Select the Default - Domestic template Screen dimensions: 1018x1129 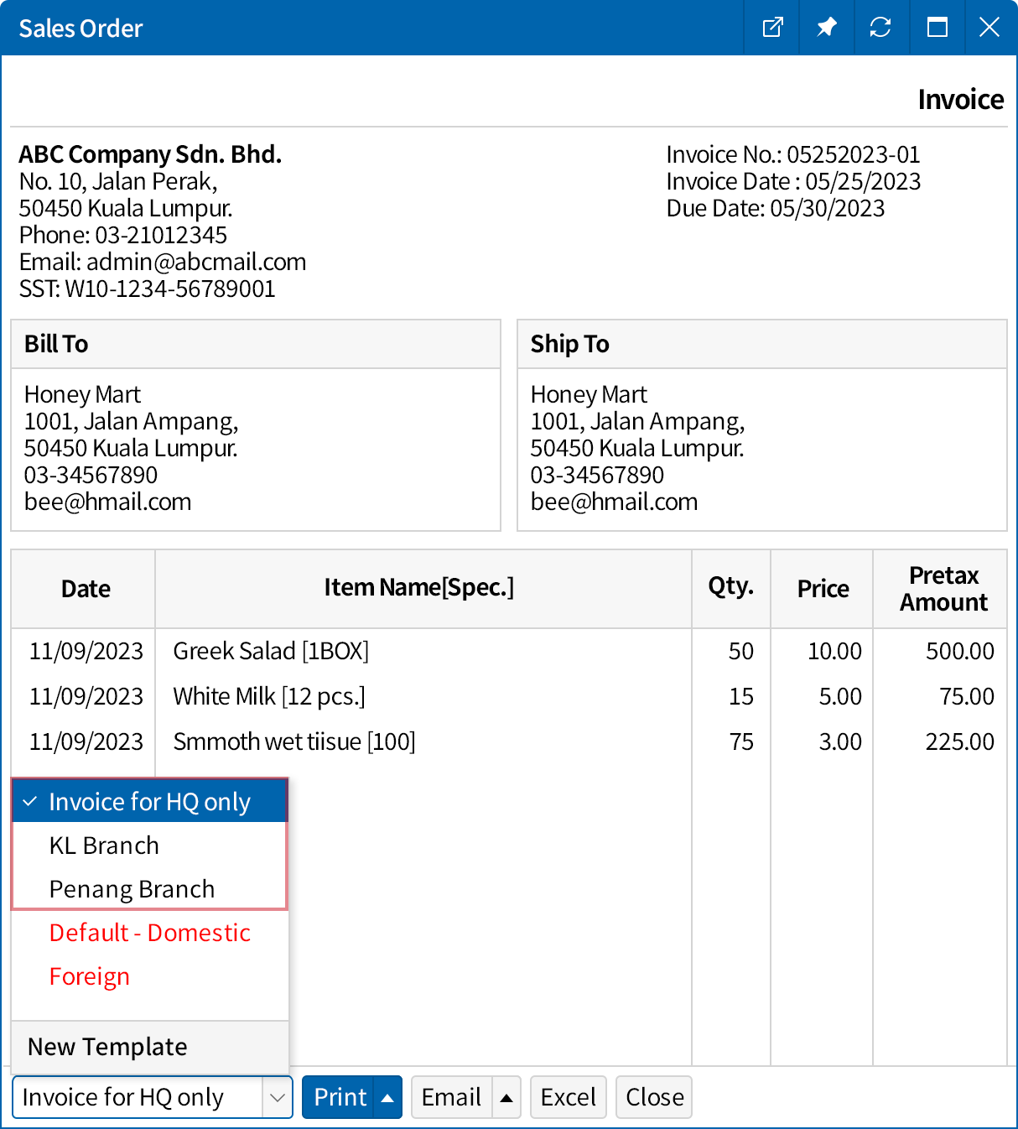149,933
